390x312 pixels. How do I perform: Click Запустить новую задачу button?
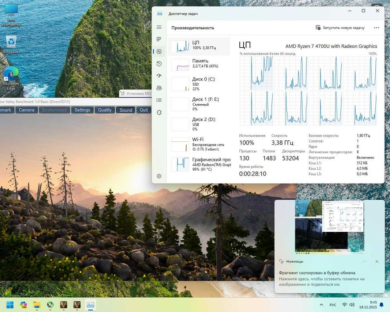point(340,28)
